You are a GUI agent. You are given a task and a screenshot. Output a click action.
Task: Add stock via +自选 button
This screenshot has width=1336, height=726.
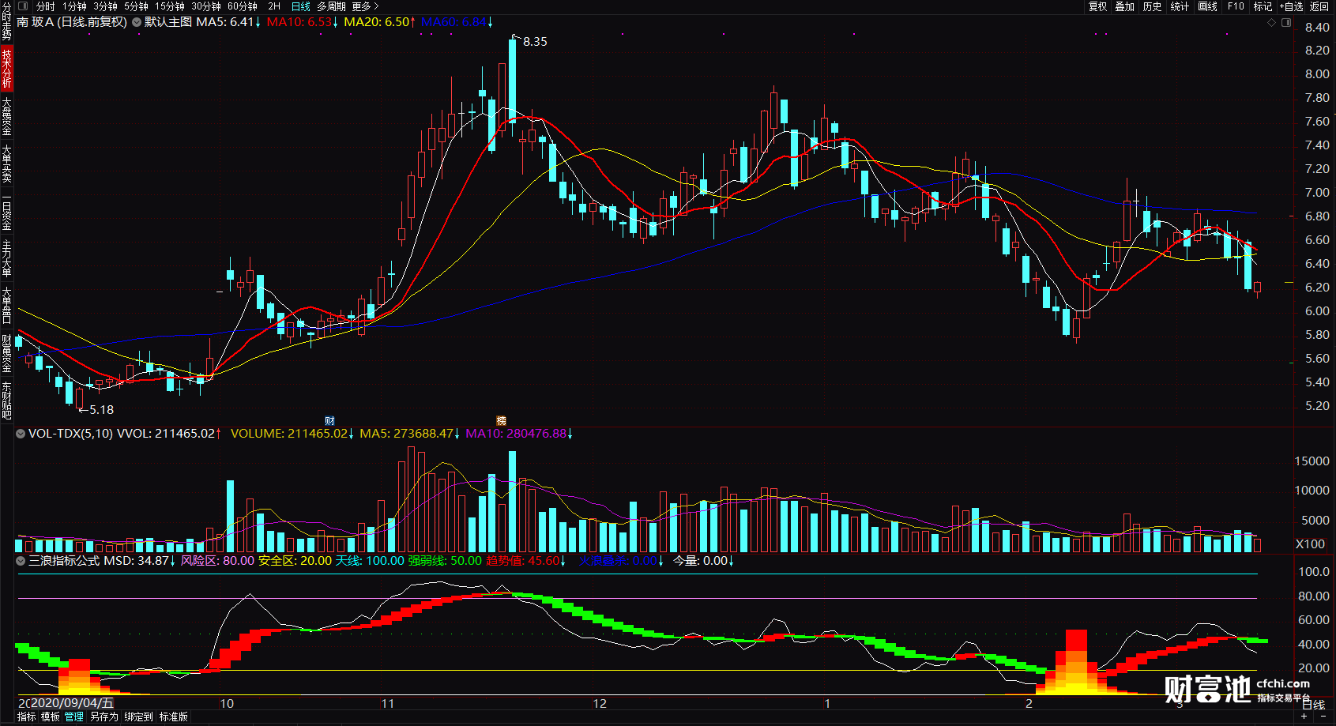(x=1291, y=6)
